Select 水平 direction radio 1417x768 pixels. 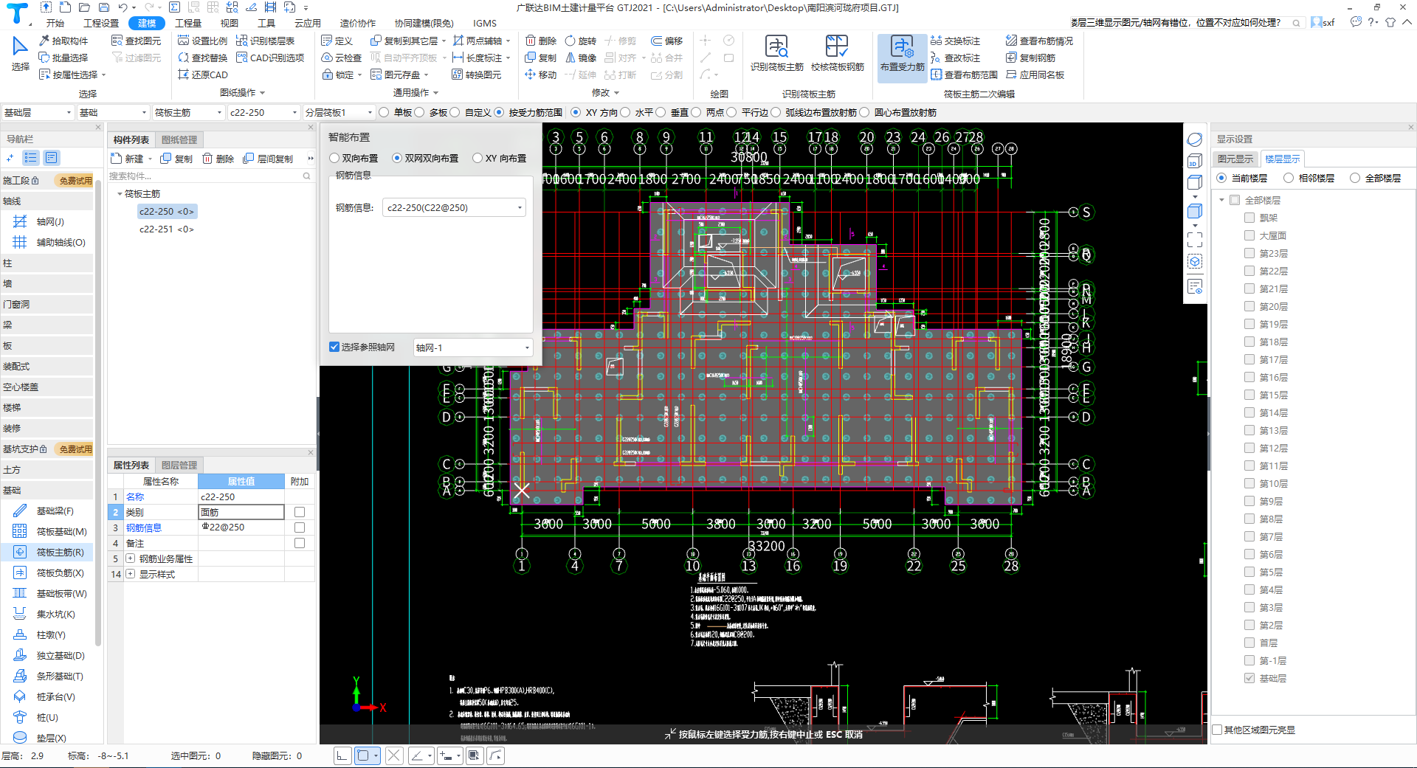tap(625, 112)
